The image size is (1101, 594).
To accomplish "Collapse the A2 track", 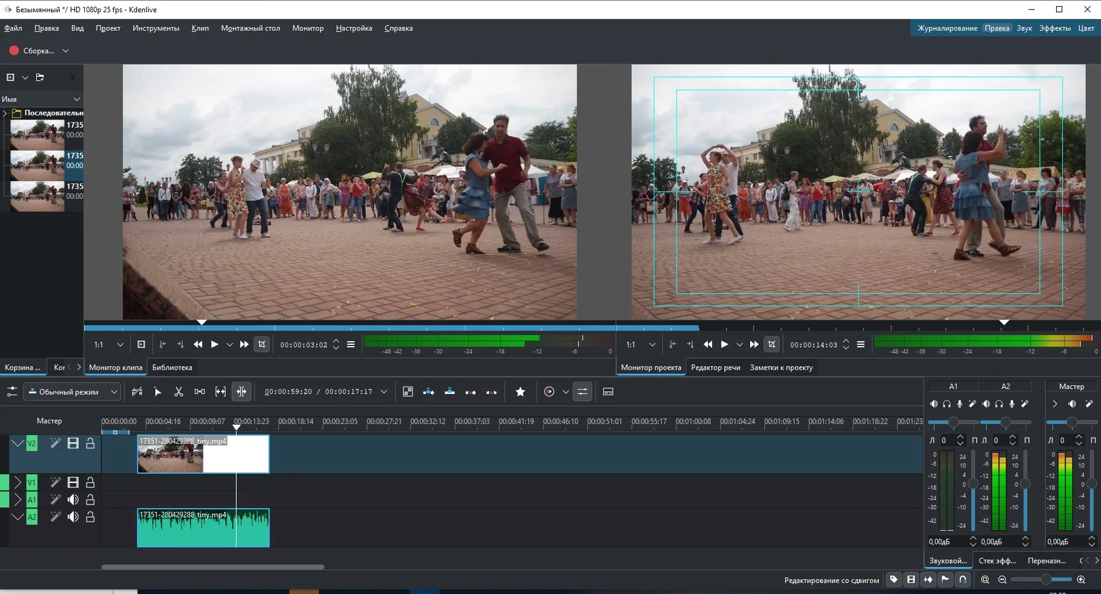I will (x=18, y=517).
